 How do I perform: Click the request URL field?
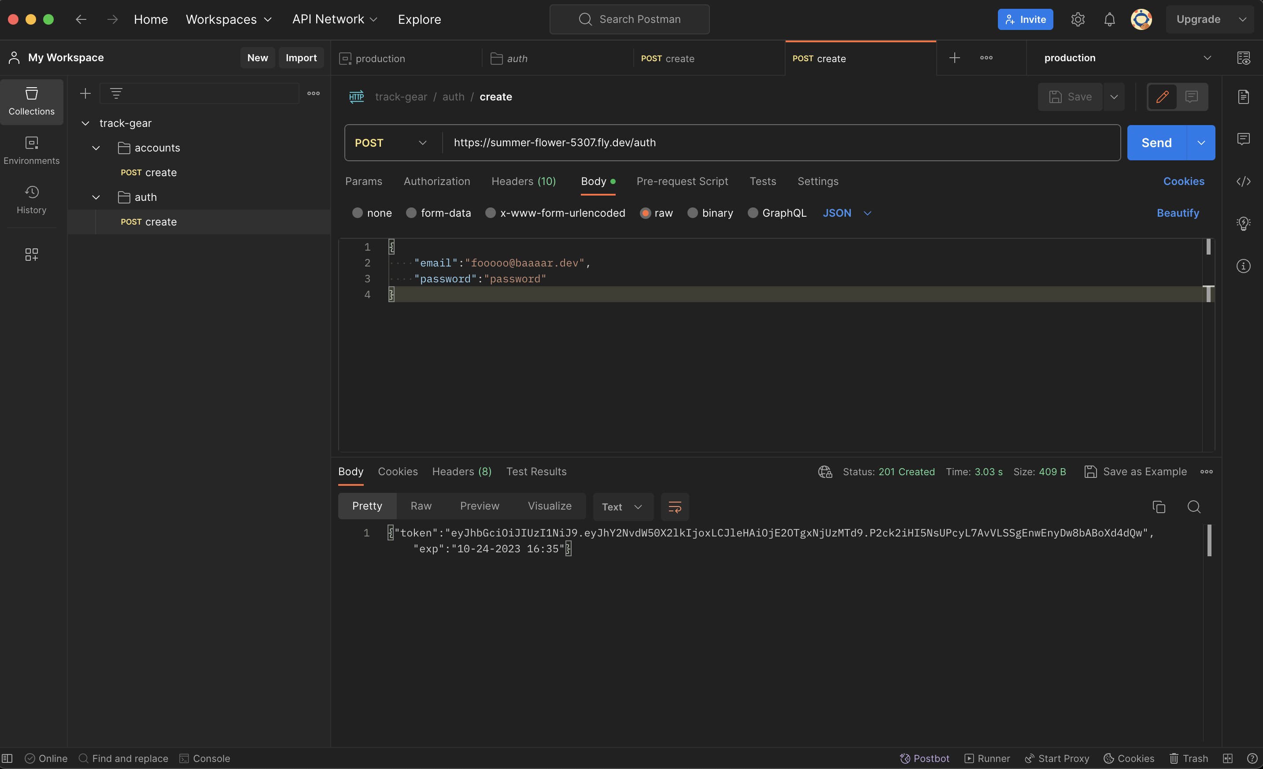[781, 143]
